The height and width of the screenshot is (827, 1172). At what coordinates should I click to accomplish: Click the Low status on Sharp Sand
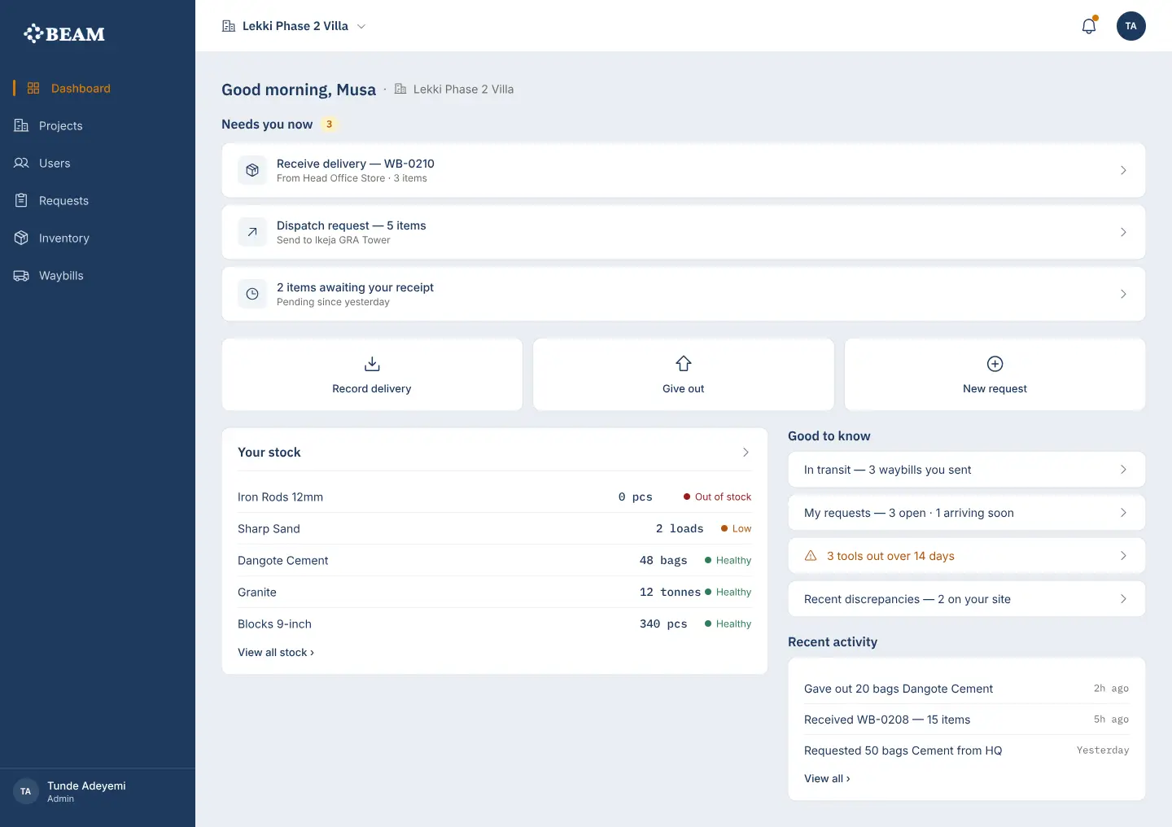coord(736,528)
